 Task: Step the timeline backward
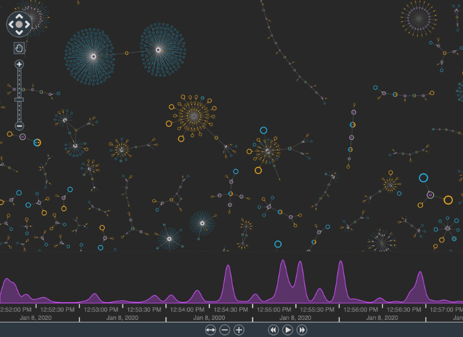273,329
